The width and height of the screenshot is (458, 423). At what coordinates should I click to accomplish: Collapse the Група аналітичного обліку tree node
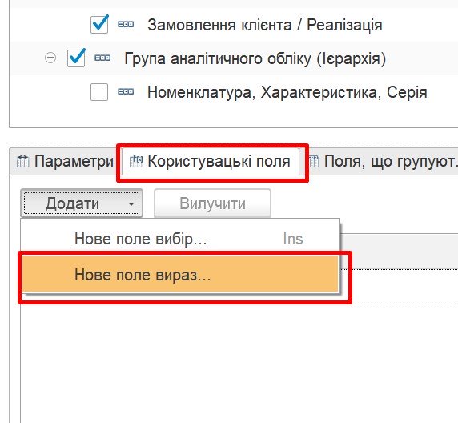coord(50,58)
